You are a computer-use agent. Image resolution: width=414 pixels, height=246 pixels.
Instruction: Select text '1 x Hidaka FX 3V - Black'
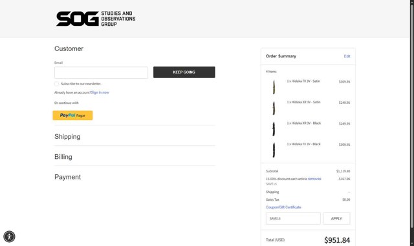coord(303,144)
